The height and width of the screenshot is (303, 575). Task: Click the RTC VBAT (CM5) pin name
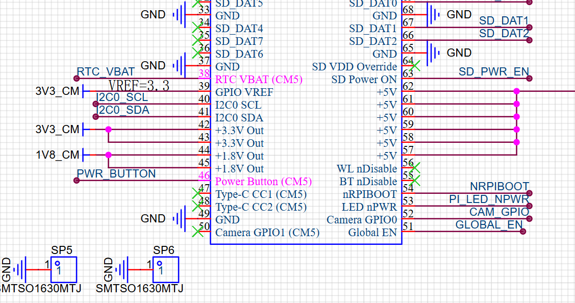point(259,80)
